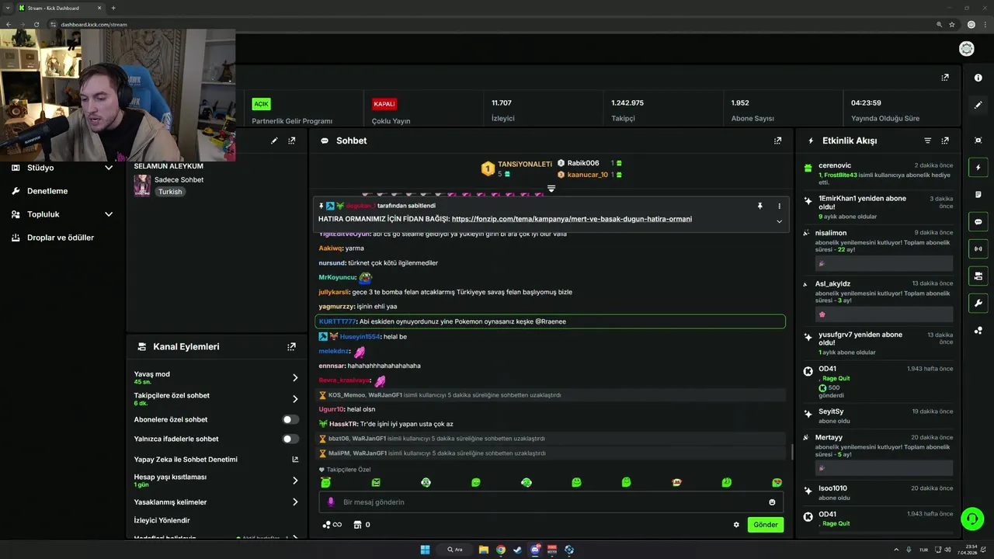
Task: Click username HasskTR in chat
Action: click(x=343, y=424)
